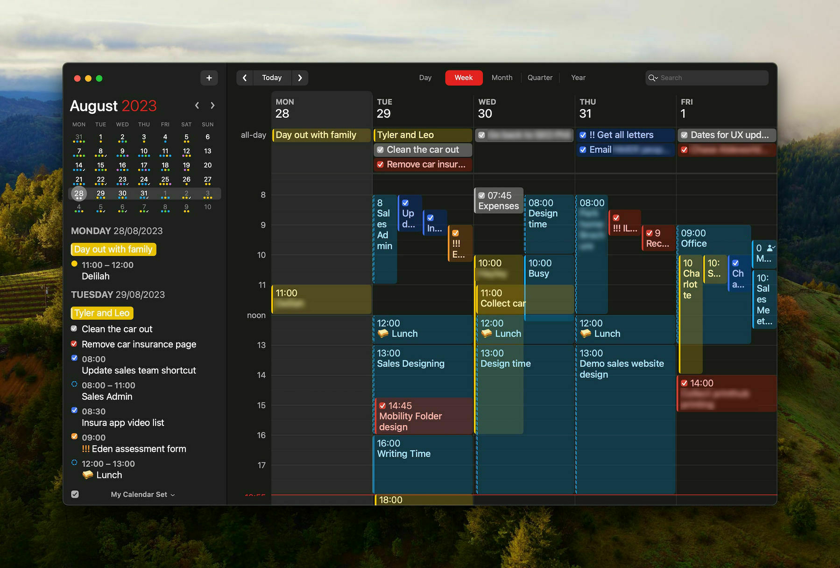
Task: Toggle sidebar checkbox for Clean the car out
Action: tap(74, 329)
